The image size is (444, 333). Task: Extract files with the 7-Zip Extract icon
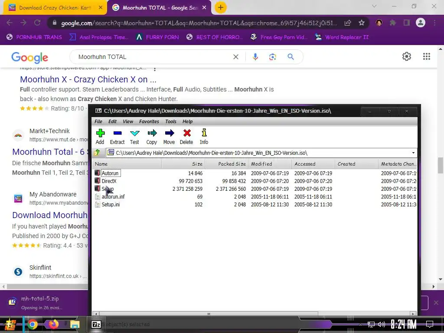[117, 137]
